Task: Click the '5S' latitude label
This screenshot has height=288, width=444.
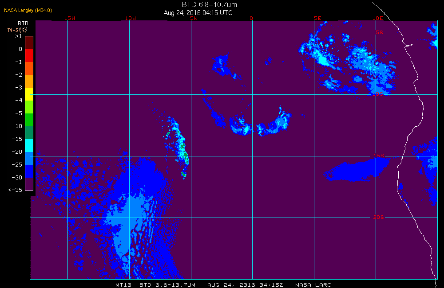Action: tap(380, 32)
